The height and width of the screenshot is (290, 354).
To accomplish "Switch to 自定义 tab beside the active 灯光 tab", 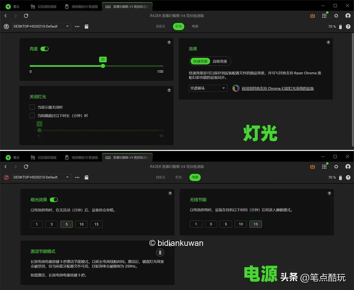I will click(160, 27).
